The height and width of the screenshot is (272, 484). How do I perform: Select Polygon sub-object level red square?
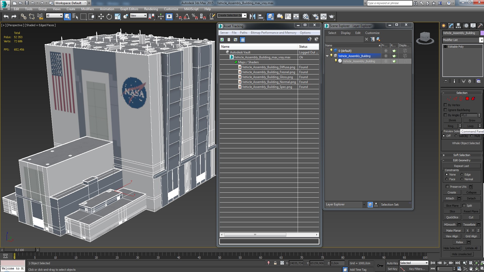[x=467, y=99]
